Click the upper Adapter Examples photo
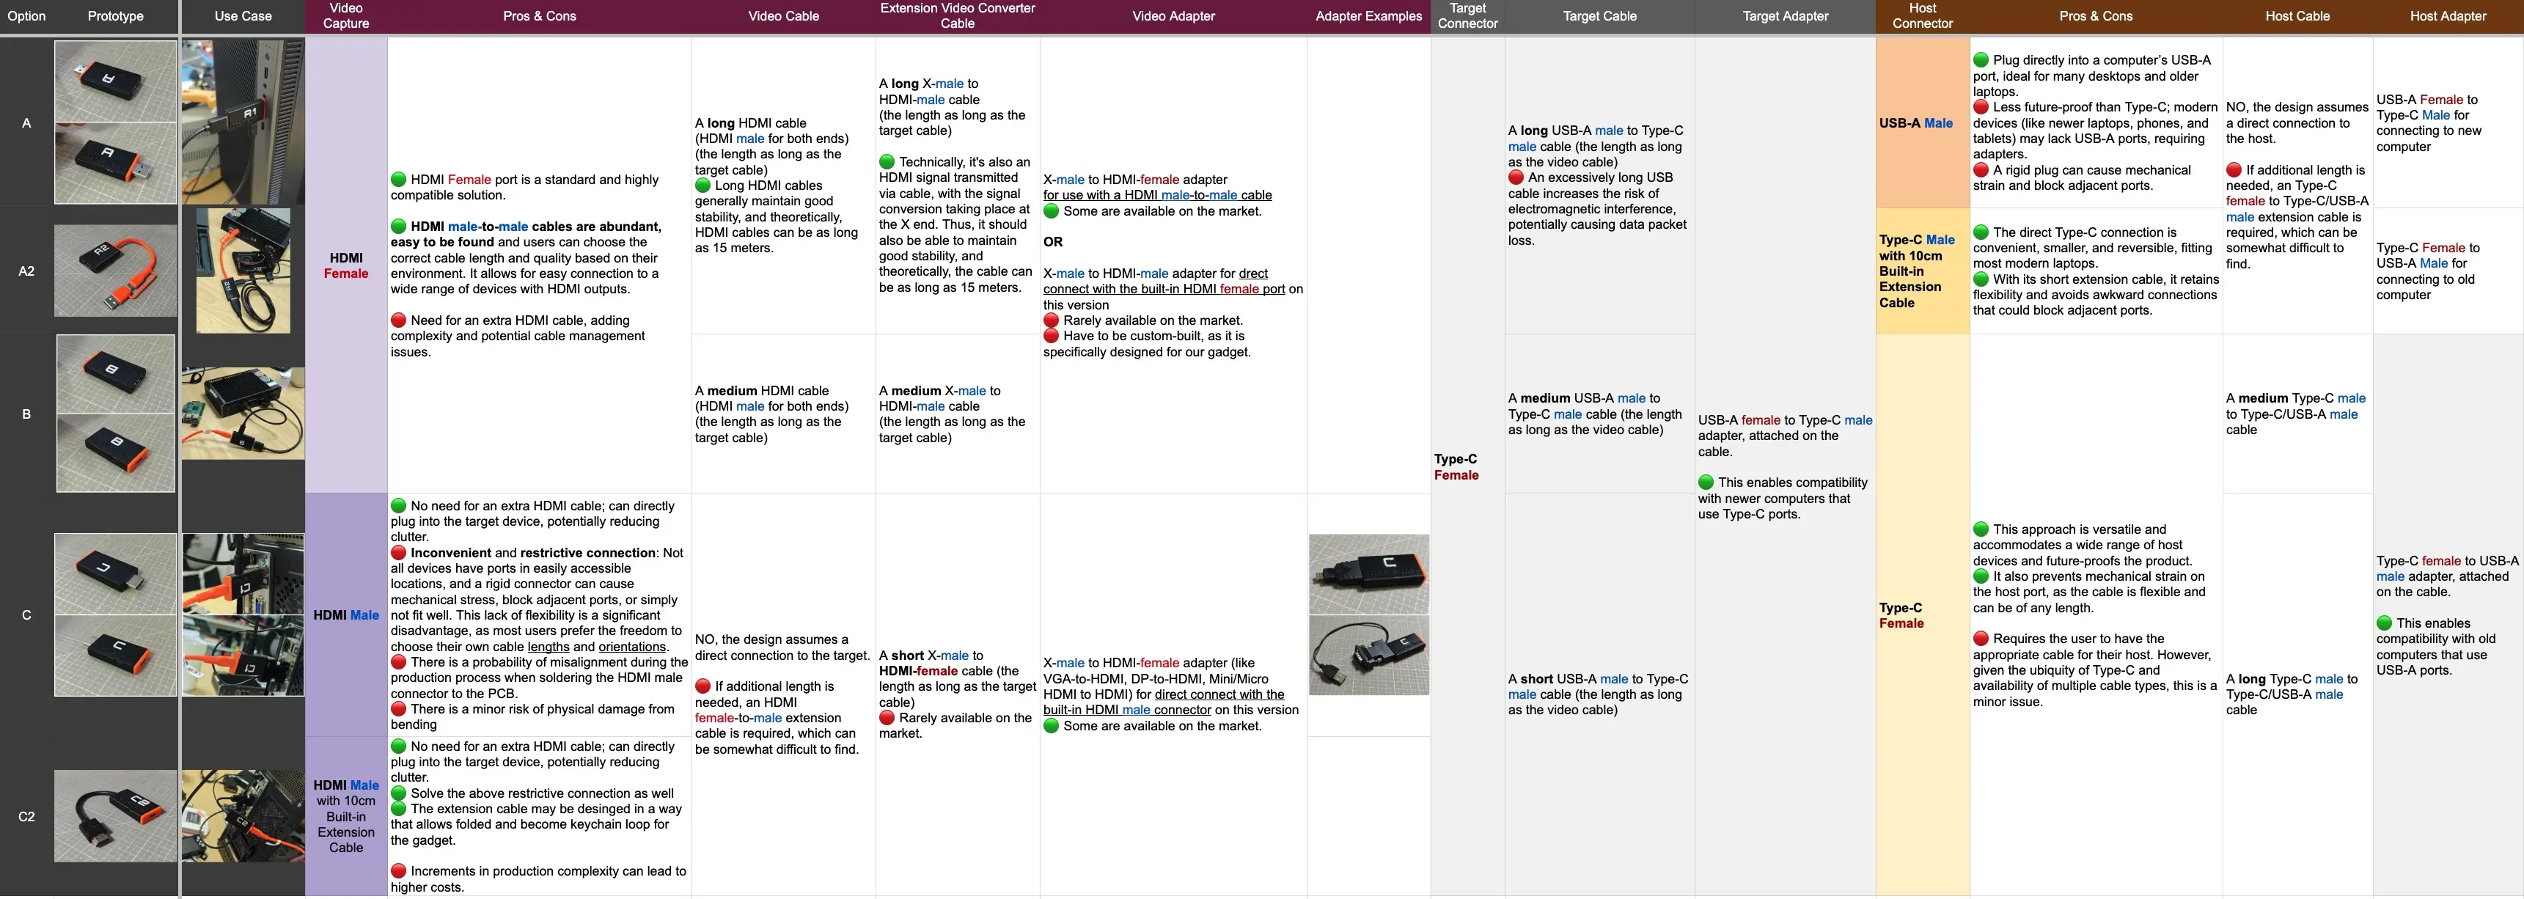 pos(1369,574)
